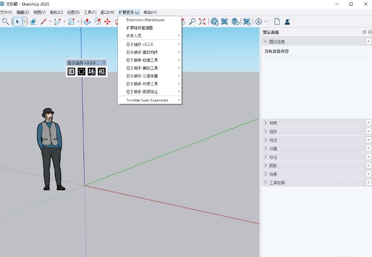The image size is (372, 257).
Task: Expand the 阴影 panel
Action: point(266,166)
